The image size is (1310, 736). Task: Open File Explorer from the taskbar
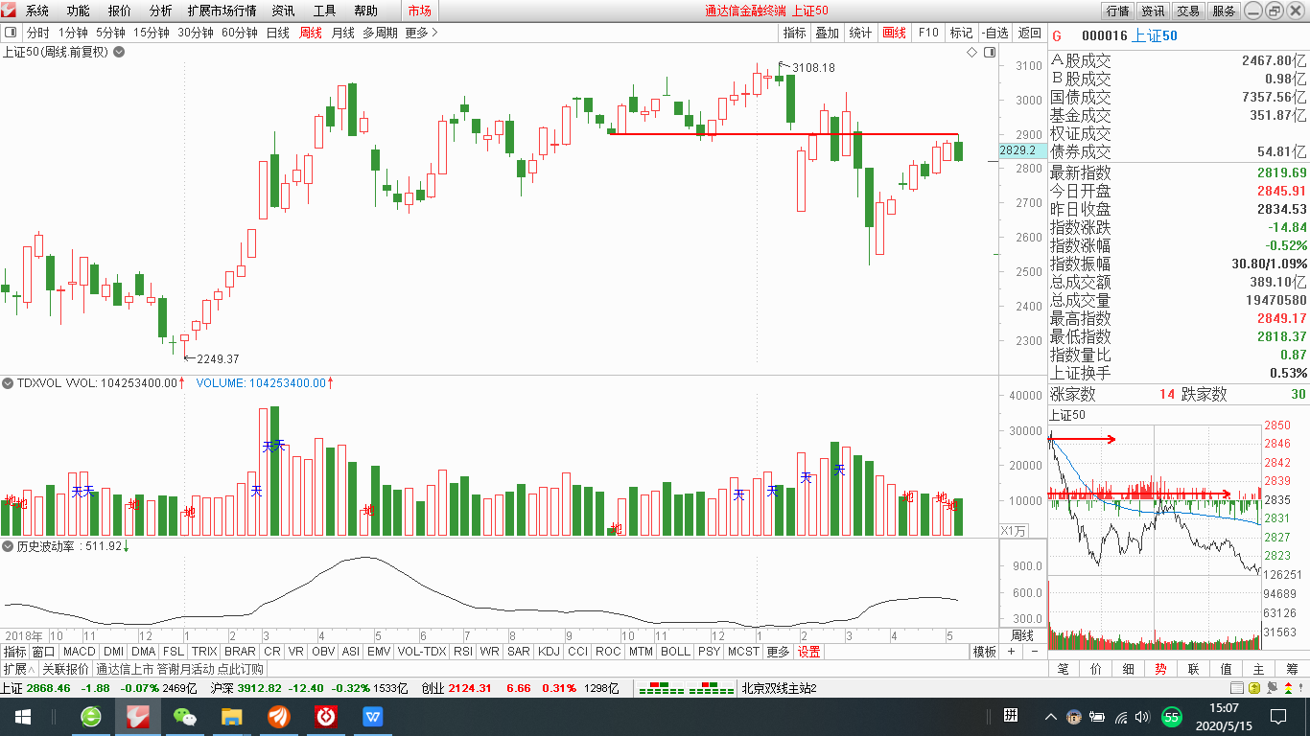pos(231,716)
